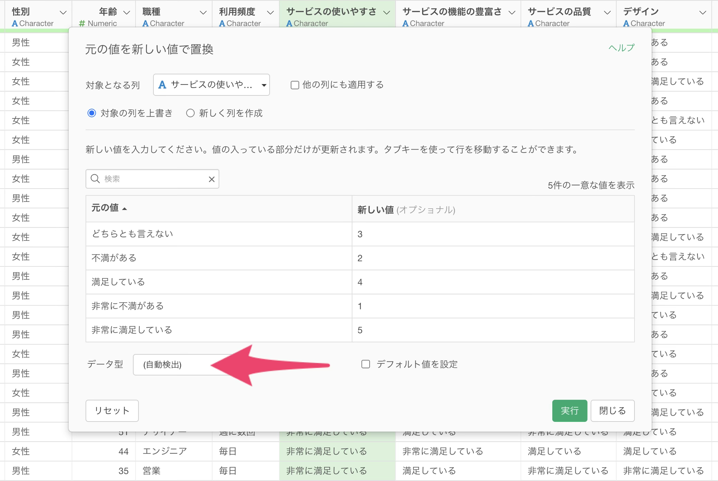Click Character type icon under サービスの機能の豊富さ
Screen dimensions: 718x481
tap(405, 24)
